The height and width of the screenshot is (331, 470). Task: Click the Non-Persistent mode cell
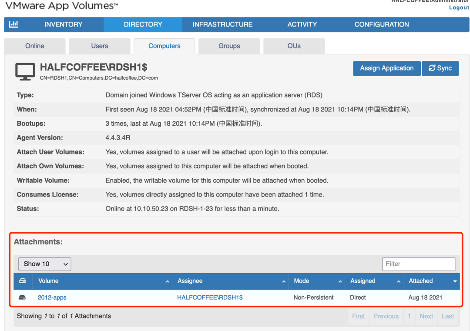coord(313,298)
